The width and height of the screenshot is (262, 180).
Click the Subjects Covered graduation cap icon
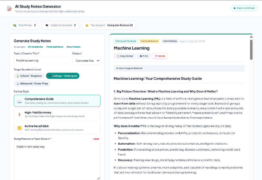point(47,25)
